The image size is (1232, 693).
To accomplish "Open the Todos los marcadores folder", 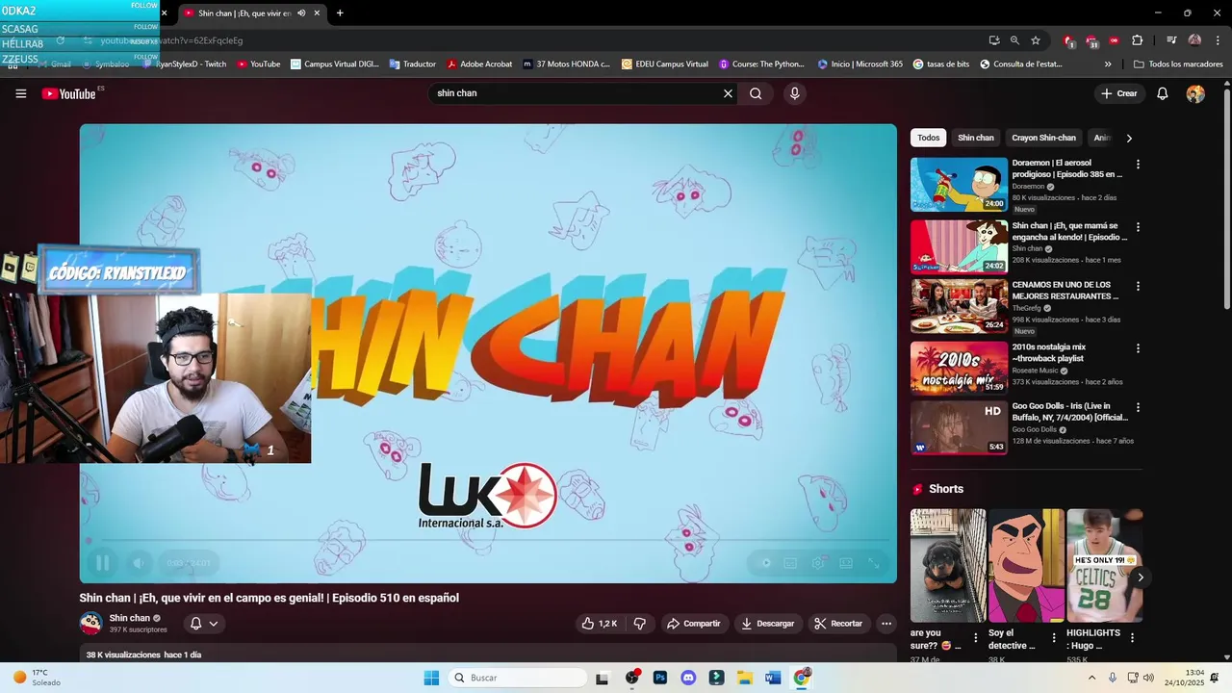I will point(1178,64).
